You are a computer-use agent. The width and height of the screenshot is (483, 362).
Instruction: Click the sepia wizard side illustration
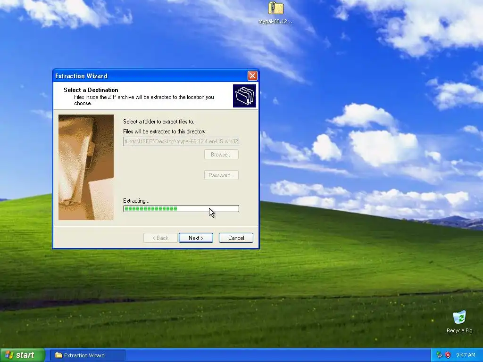tap(86, 167)
